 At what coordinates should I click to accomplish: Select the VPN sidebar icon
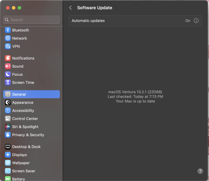(8, 46)
